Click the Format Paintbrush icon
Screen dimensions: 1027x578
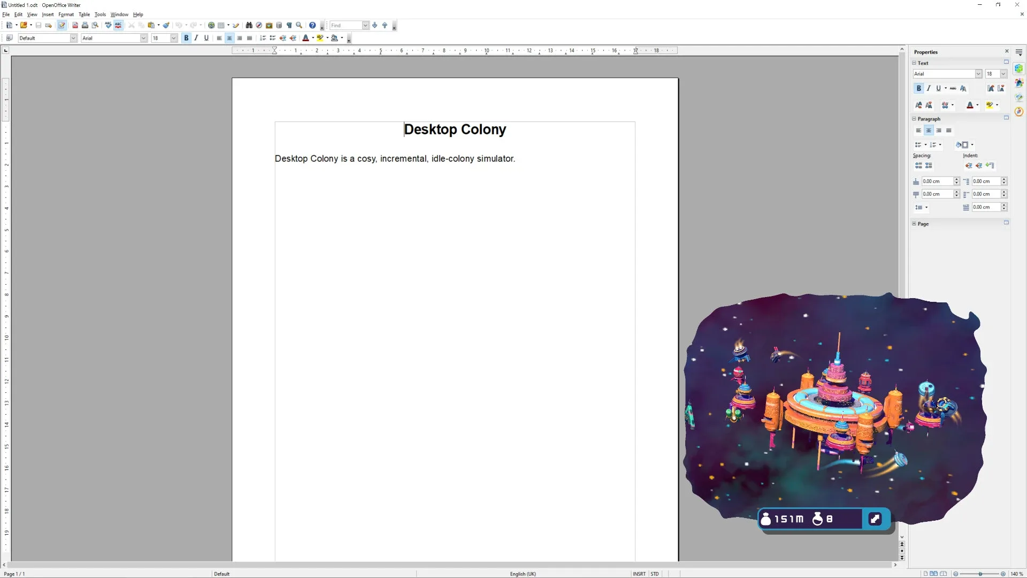[x=165, y=25]
